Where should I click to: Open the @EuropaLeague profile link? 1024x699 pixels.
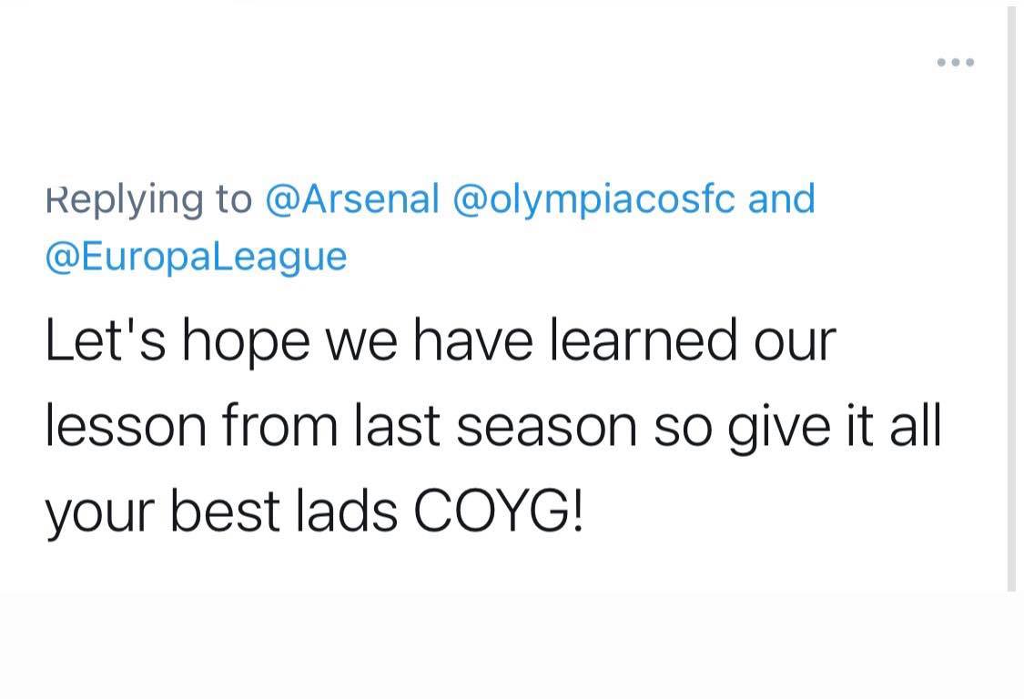(x=196, y=256)
